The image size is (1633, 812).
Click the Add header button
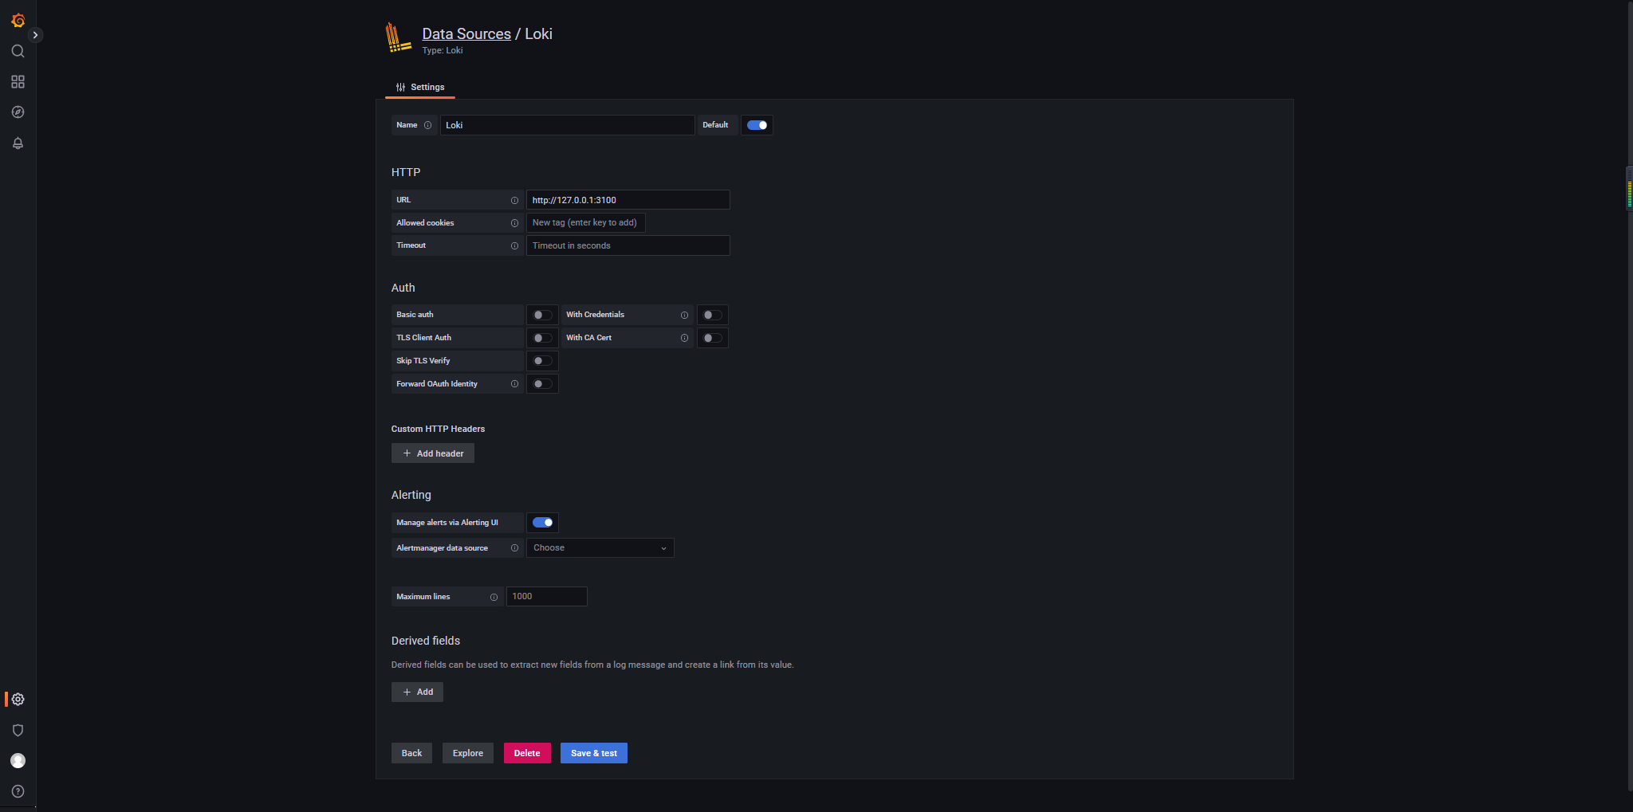pos(433,453)
